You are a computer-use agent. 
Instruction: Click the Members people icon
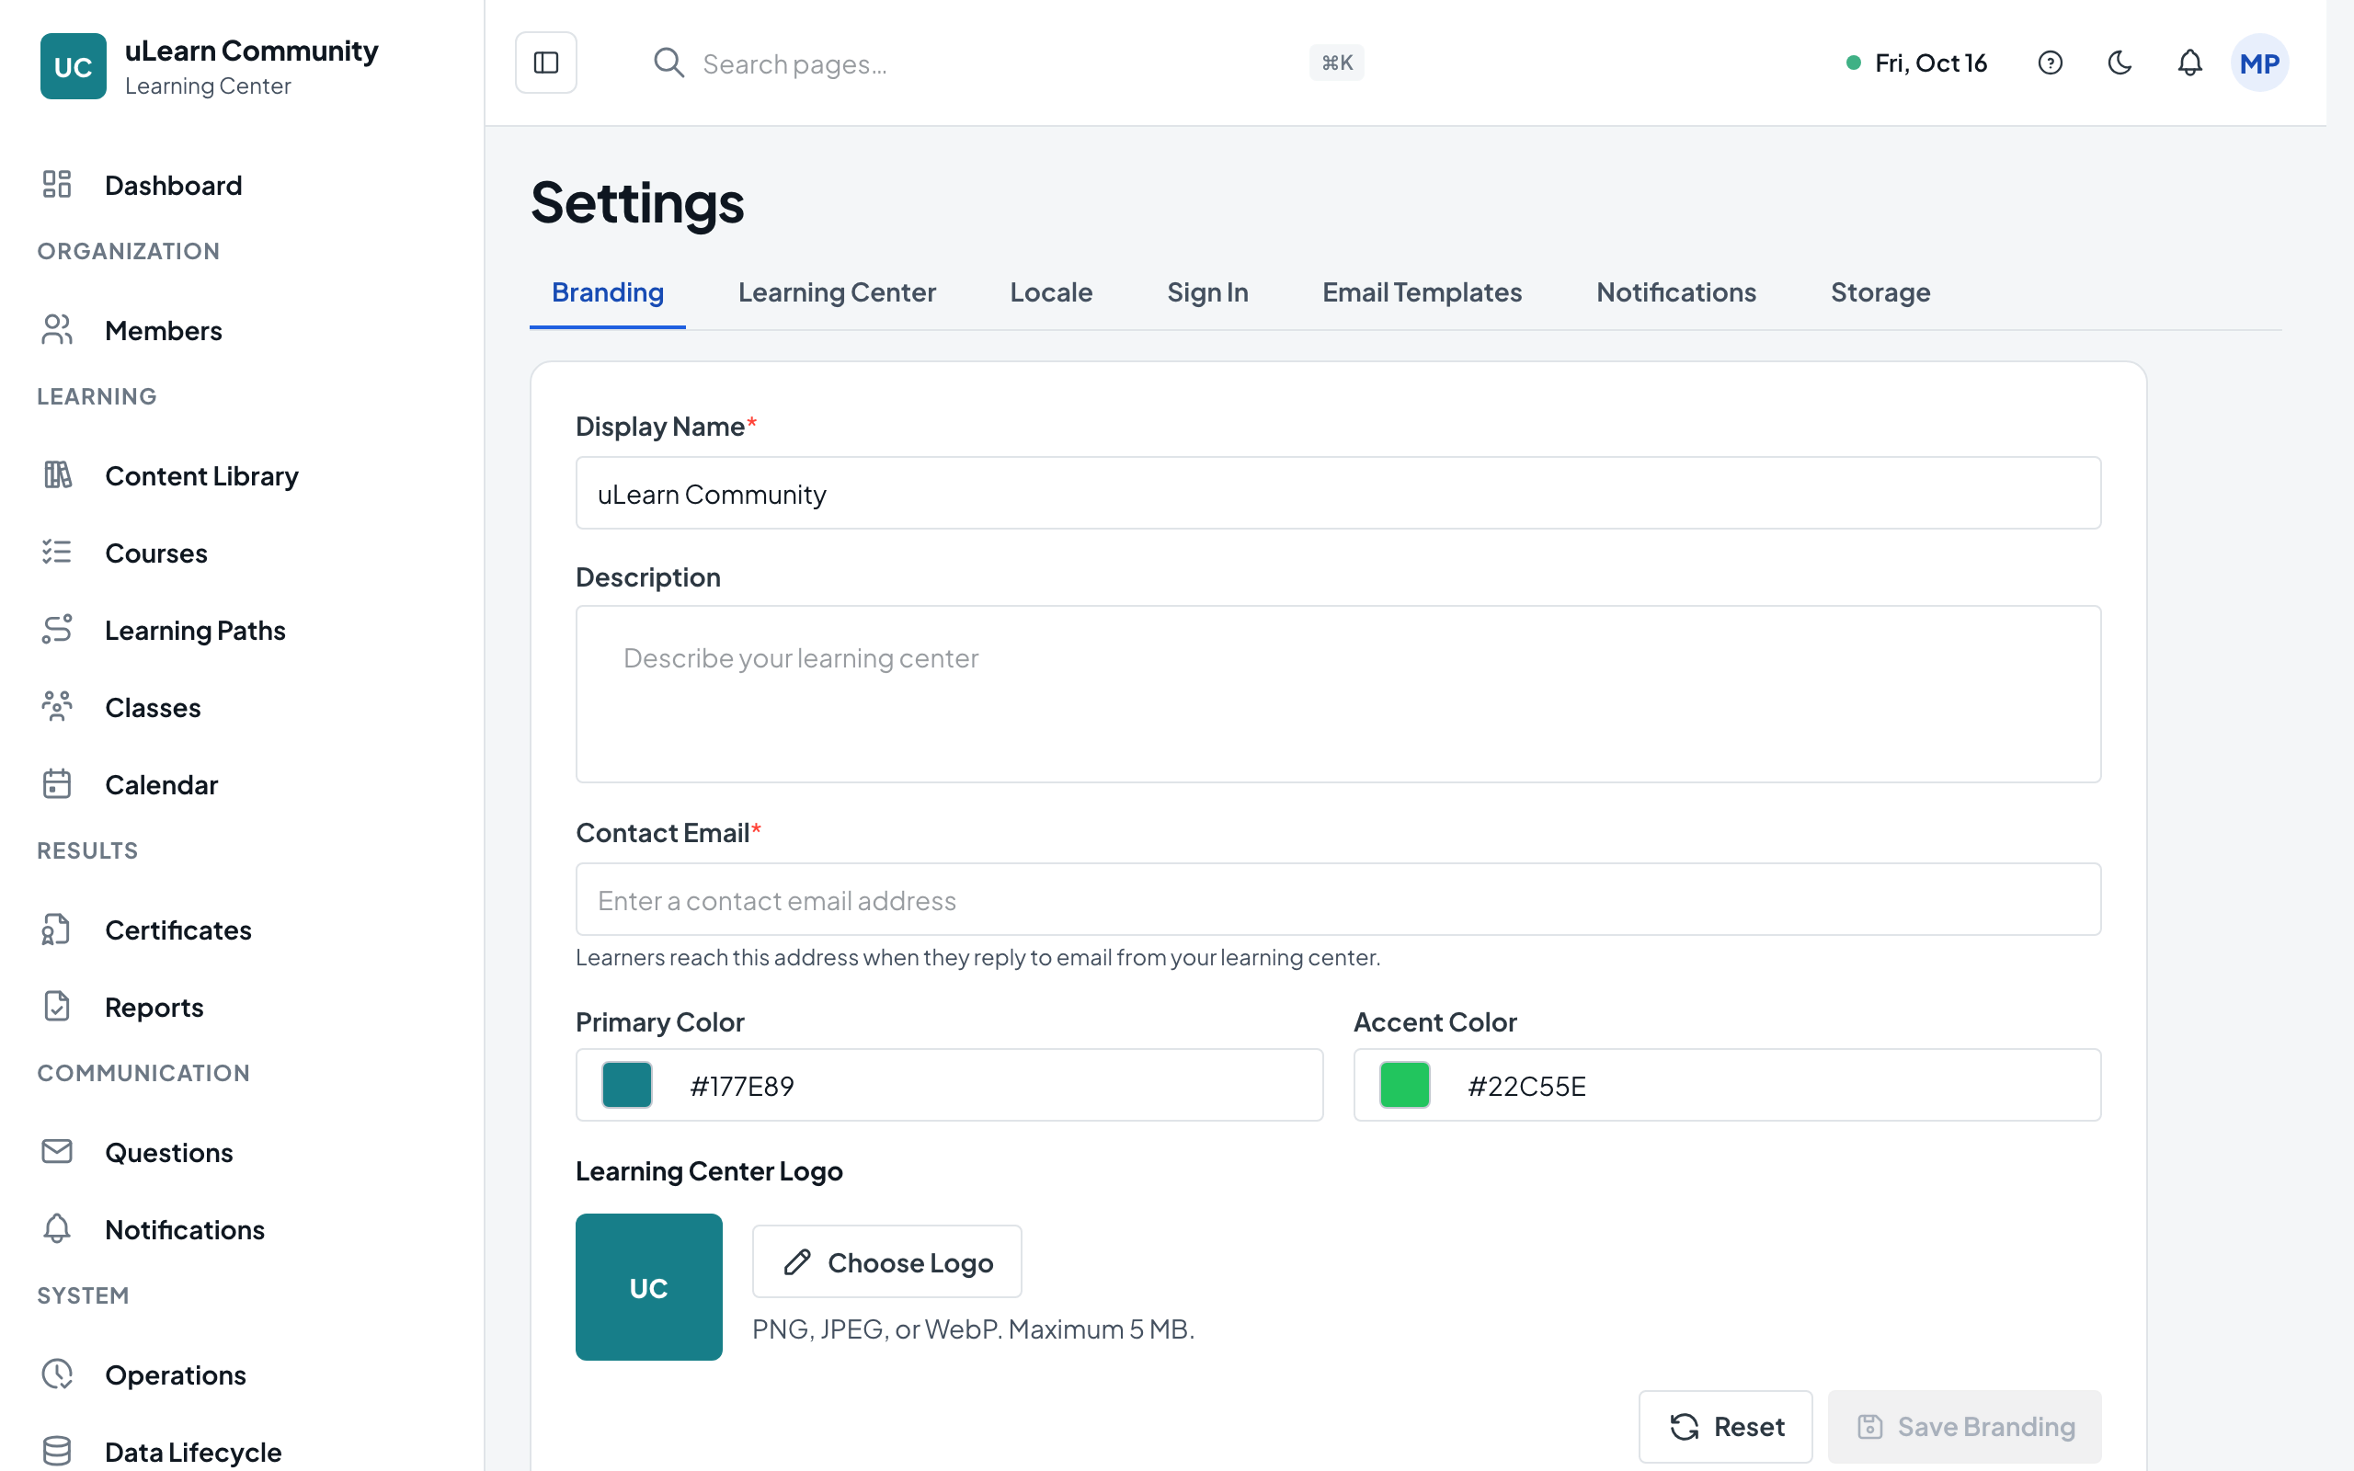coord(57,330)
